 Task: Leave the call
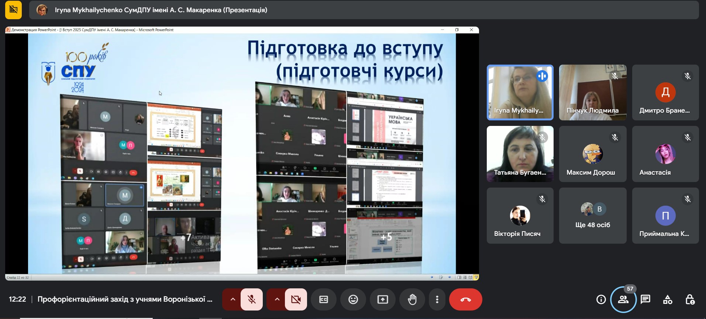pyautogui.click(x=465, y=299)
